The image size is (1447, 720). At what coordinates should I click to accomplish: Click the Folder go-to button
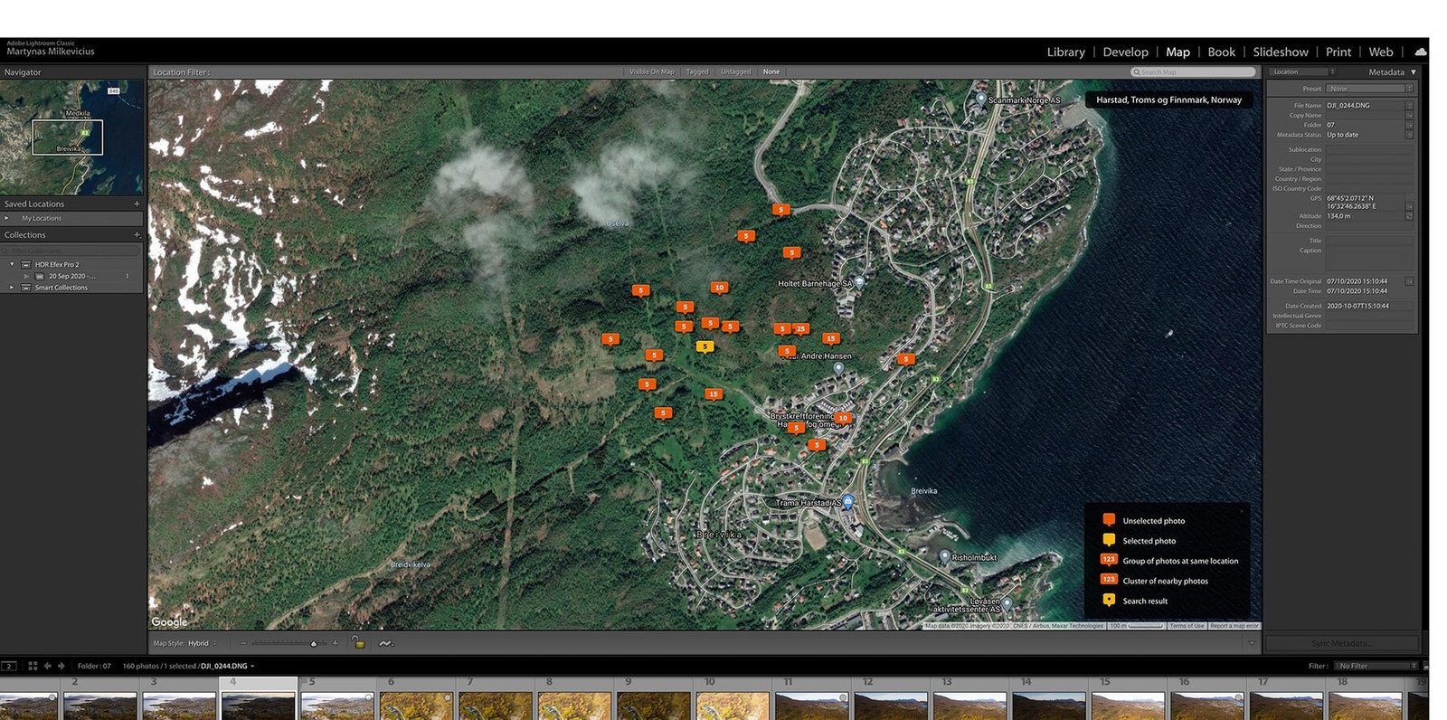click(1409, 125)
